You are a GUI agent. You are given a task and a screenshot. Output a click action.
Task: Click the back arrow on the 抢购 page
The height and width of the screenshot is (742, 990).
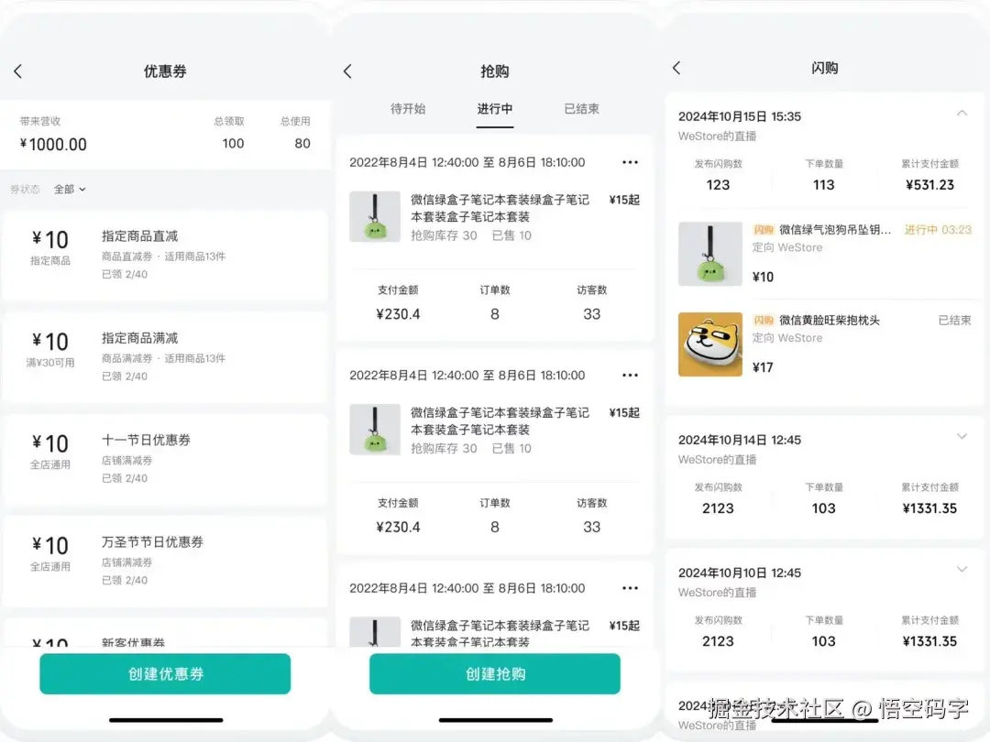pyautogui.click(x=348, y=71)
